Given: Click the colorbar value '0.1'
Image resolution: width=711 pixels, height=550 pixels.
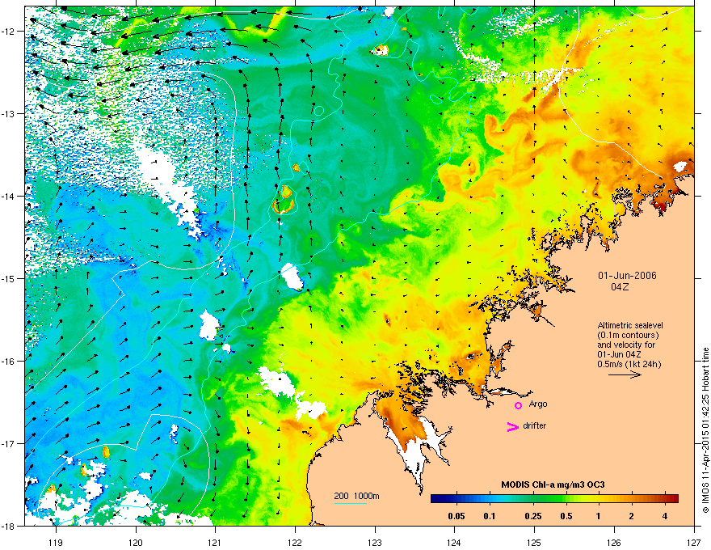Looking at the screenshot, I should pos(490,516).
